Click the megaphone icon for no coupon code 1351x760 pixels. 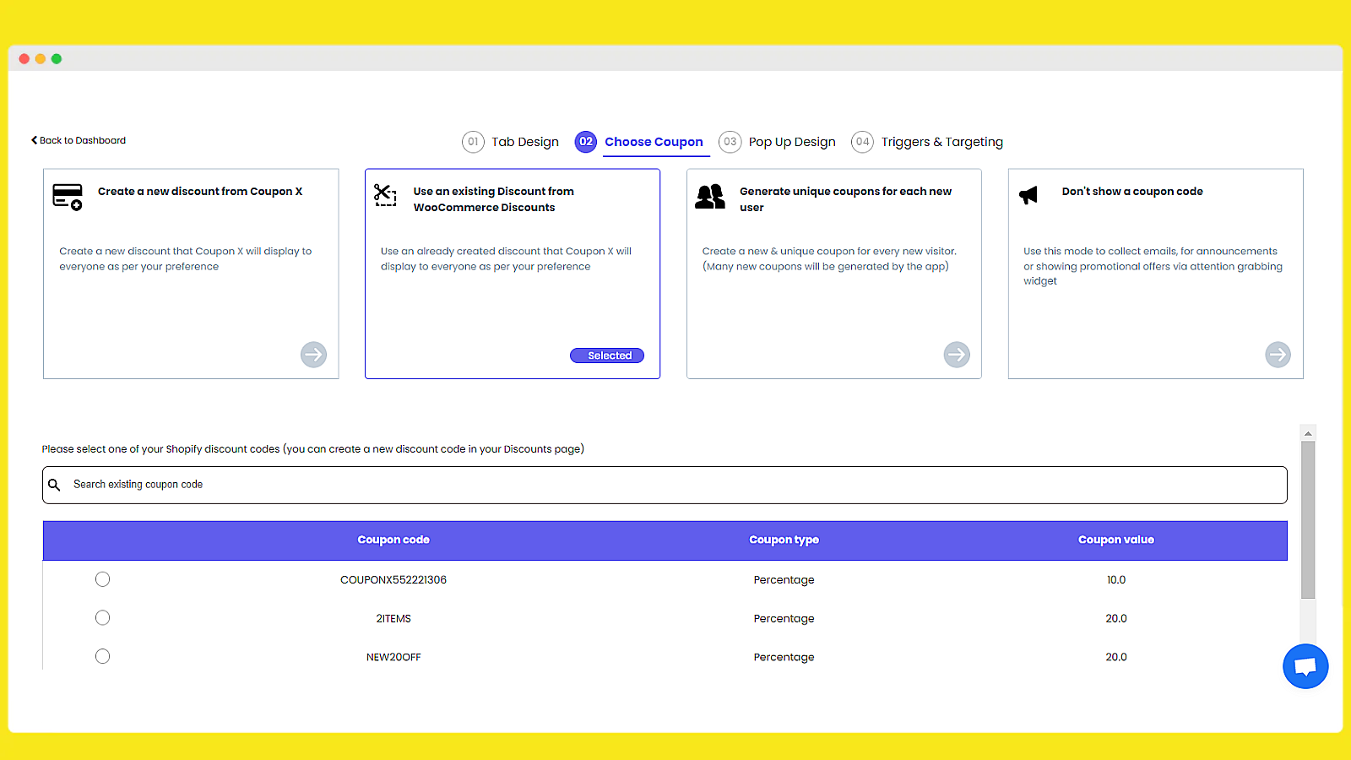tap(1028, 195)
